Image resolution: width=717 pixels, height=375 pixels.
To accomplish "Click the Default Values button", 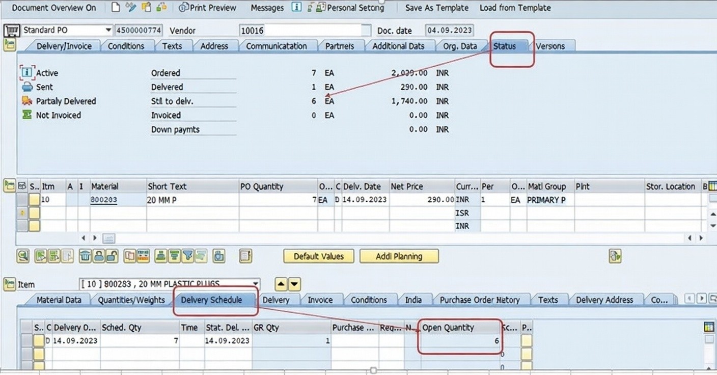I will (x=319, y=256).
